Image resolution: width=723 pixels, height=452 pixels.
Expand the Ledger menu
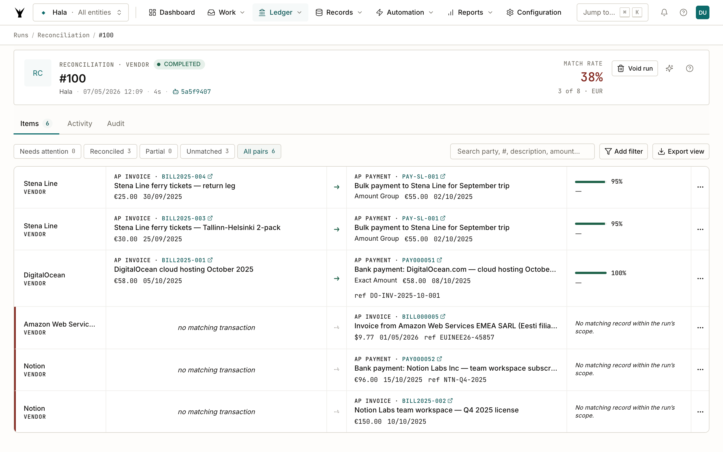280,12
